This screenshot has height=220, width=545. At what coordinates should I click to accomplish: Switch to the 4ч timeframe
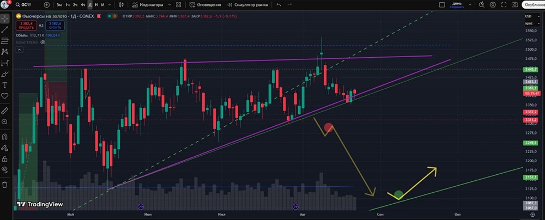pos(83,5)
